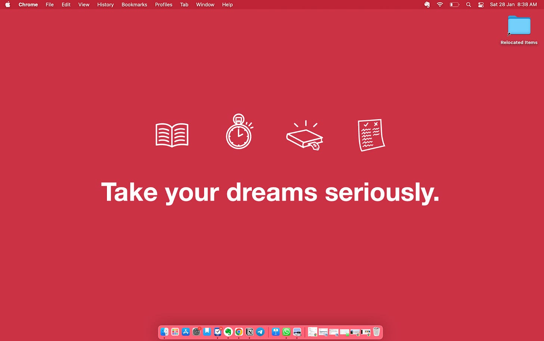This screenshot has height=341, width=544.
Task: Launch Evernote from the dock
Action: (x=228, y=332)
